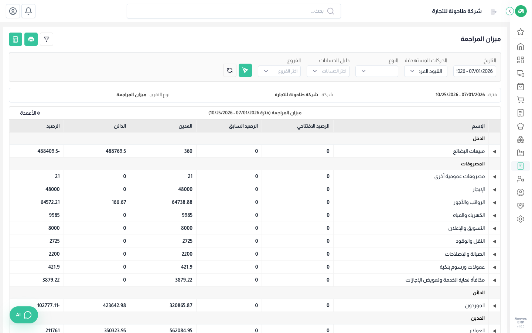Open the دليل الحسابات accounts dropdown
Image resolution: width=532 pixels, height=333 pixels.
(328, 71)
